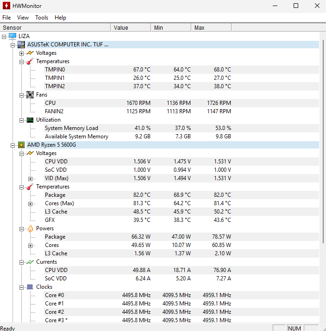Expand the VID (Max) node
This screenshot has width=326, height=331.
tap(30, 179)
